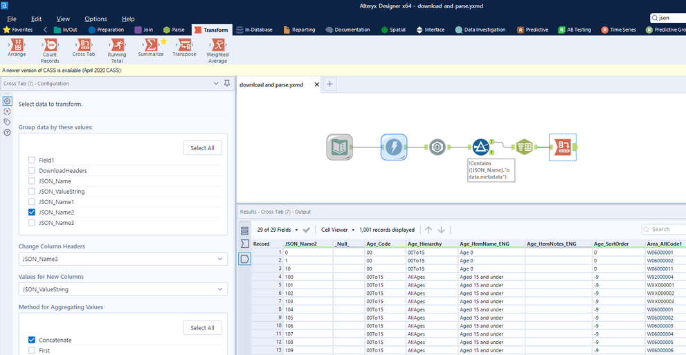Expand the Values for New Columns dropdown
Image resolution: width=686 pixels, height=355 pixels.
point(123,290)
